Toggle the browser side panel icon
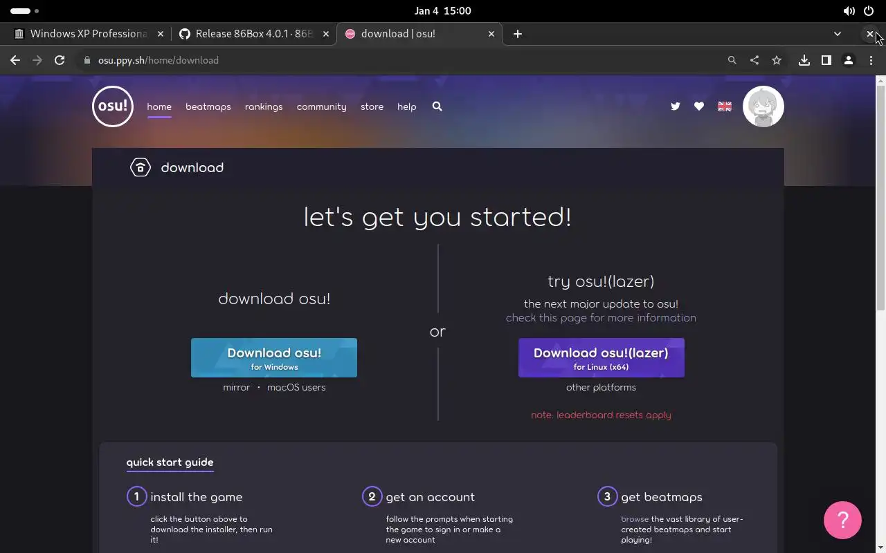The width and height of the screenshot is (886, 553). point(826,60)
